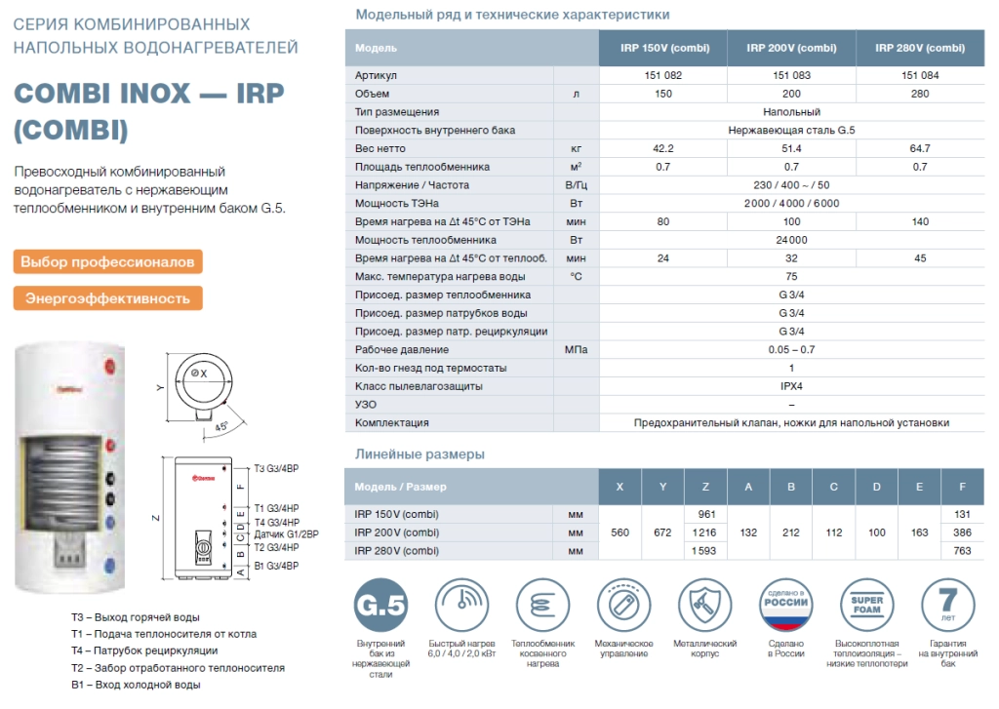This screenshot has width=999, height=709.
Task: Click the top-view diagram with 45° angle
Action: point(205,389)
